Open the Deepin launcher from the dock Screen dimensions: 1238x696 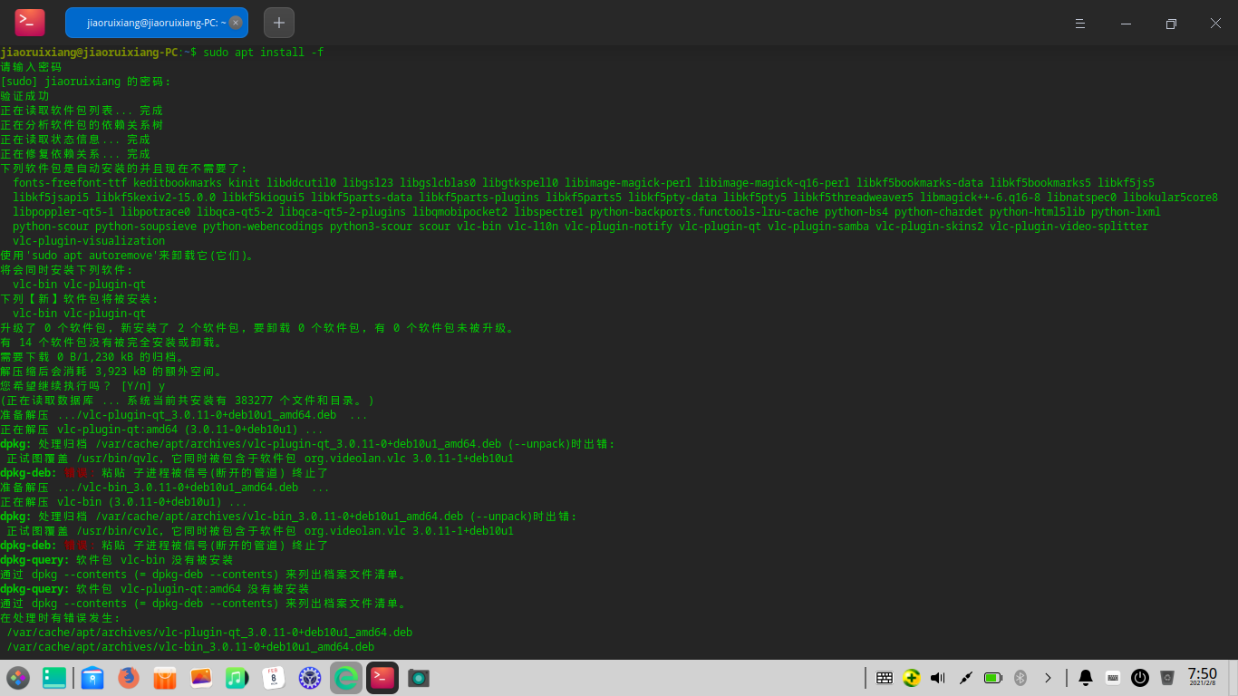pos(18,678)
